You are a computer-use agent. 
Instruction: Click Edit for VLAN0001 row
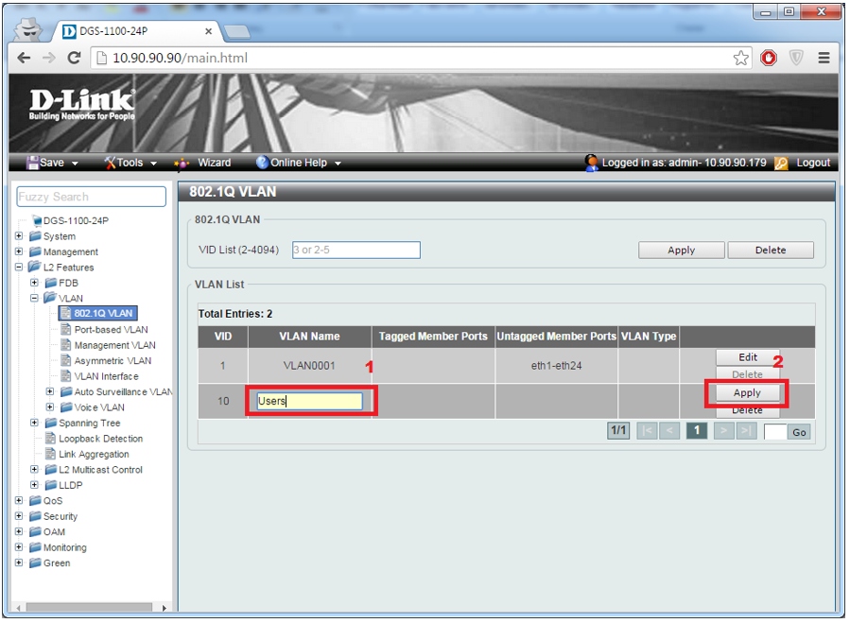coord(747,357)
